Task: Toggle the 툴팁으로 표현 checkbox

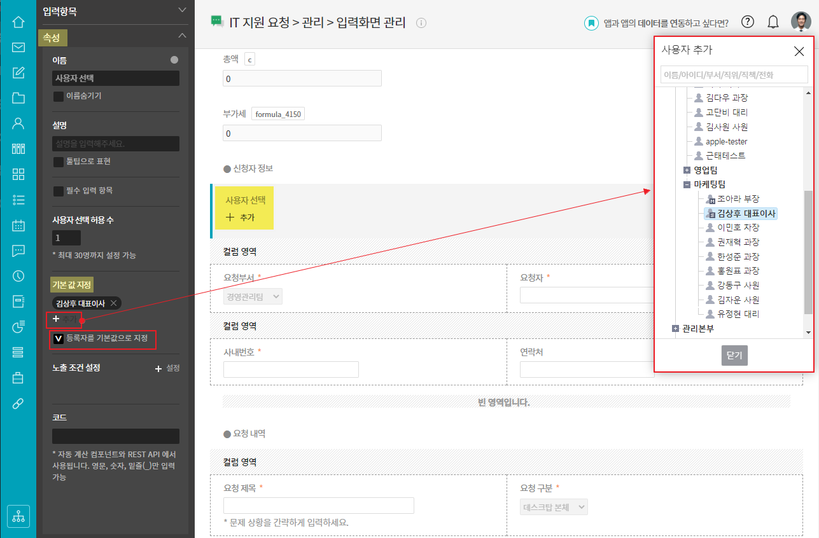Action: click(x=59, y=162)
